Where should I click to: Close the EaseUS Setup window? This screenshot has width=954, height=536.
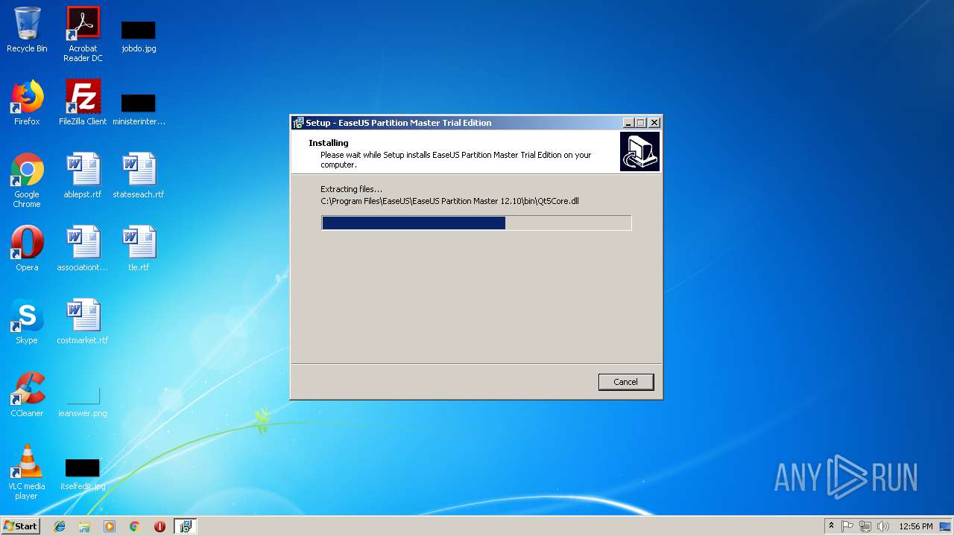pyautogui.click(x=654, y=123)
